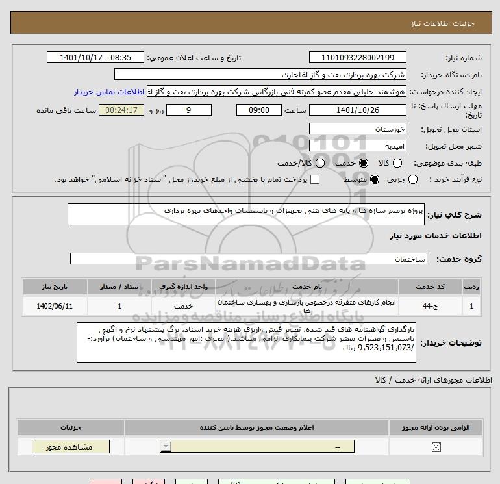Click the واحد اندازه گیری column header
The height and width of the screenshot is (484, 500).
(183, 287)
